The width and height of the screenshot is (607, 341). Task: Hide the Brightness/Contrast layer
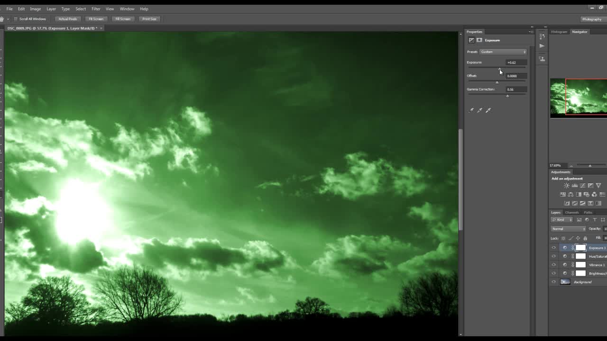tap(553, 273)
